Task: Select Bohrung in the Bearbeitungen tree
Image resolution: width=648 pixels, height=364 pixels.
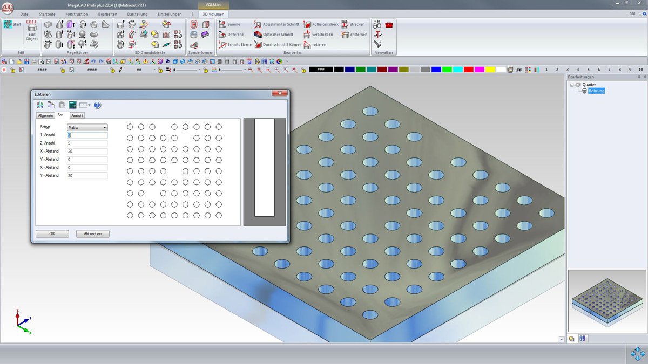Action: tap(596, 91)
